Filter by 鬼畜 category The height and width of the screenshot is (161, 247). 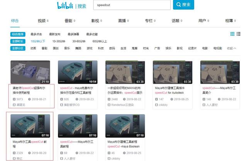135,48
